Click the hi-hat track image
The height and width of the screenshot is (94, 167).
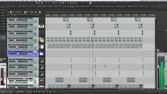tap(41, 81)
